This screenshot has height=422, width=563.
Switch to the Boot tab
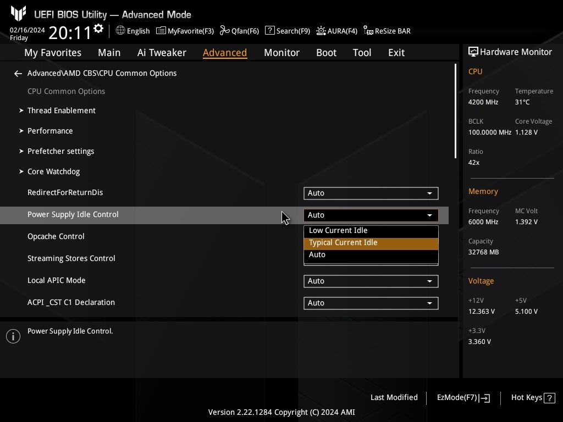point(326,53)
